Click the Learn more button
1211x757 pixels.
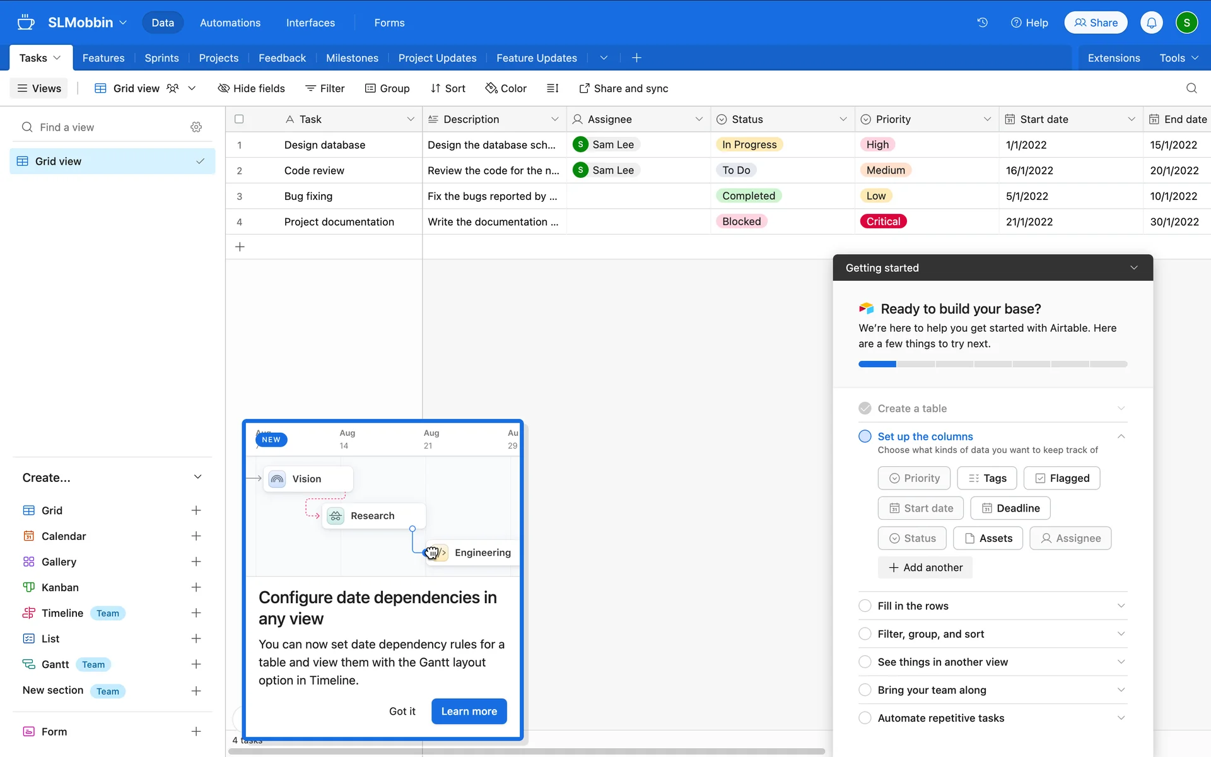pos(469,711)
